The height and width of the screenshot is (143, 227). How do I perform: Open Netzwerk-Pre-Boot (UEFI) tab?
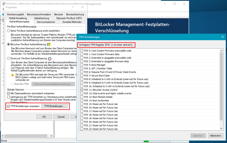pyautogui.click(x=69, y=18)
